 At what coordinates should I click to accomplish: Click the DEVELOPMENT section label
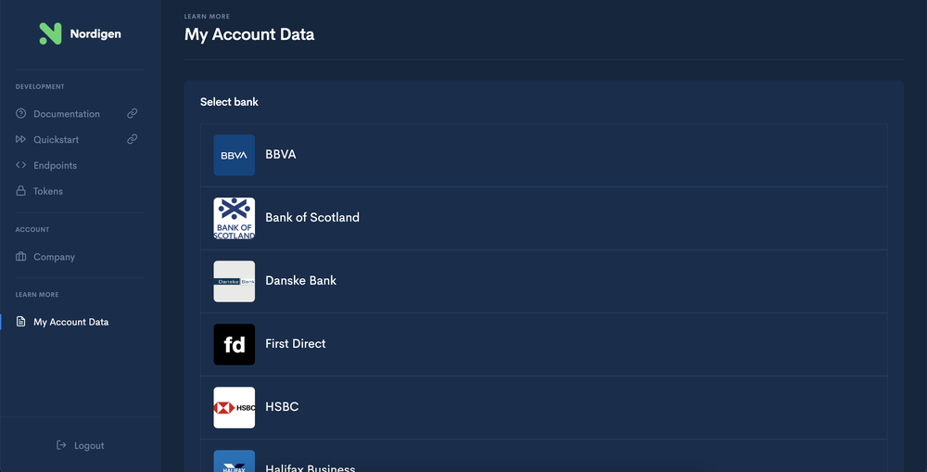(x=40, y=86)
